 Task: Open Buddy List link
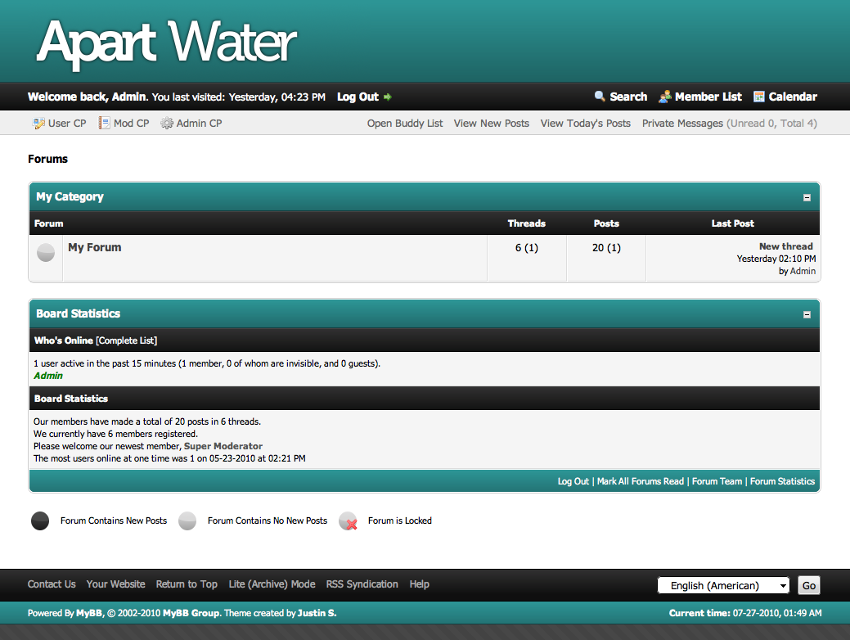tap(405, 123)
